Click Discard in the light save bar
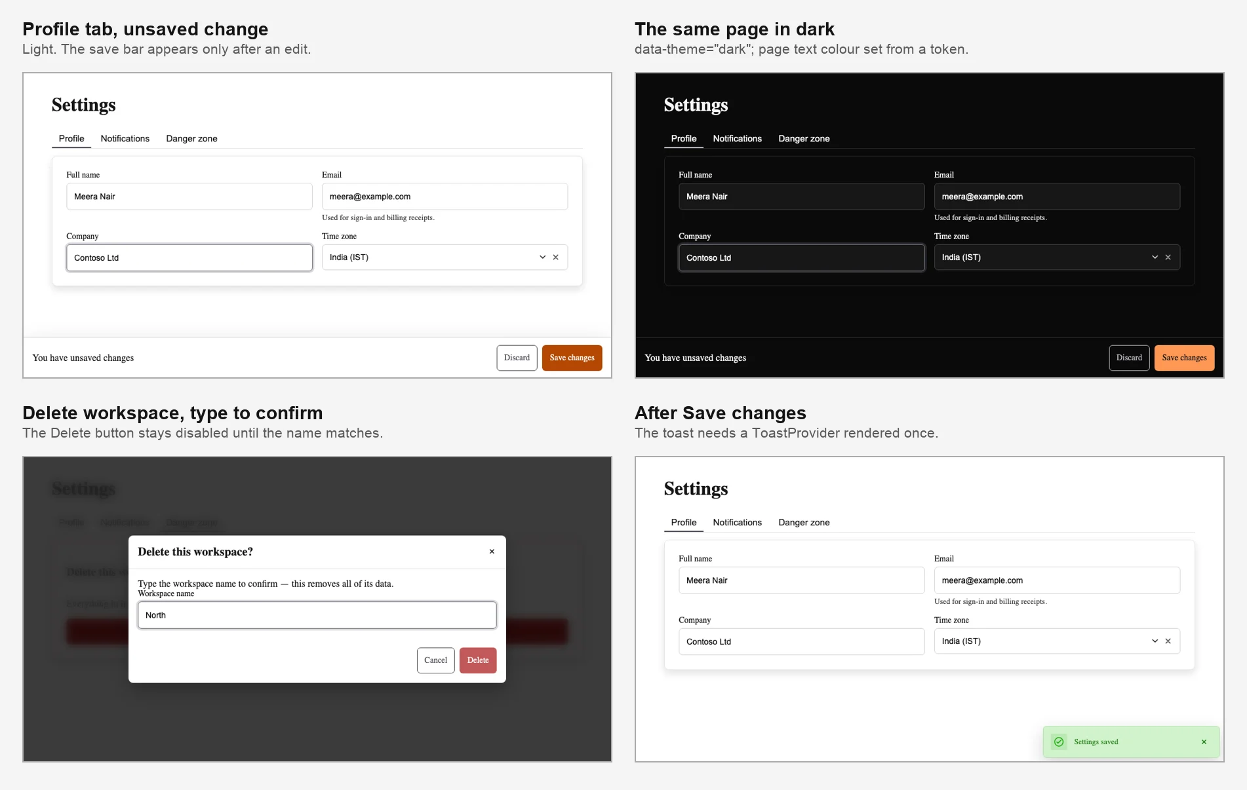This screenshot has height=790, width=1247. [517, 358]
